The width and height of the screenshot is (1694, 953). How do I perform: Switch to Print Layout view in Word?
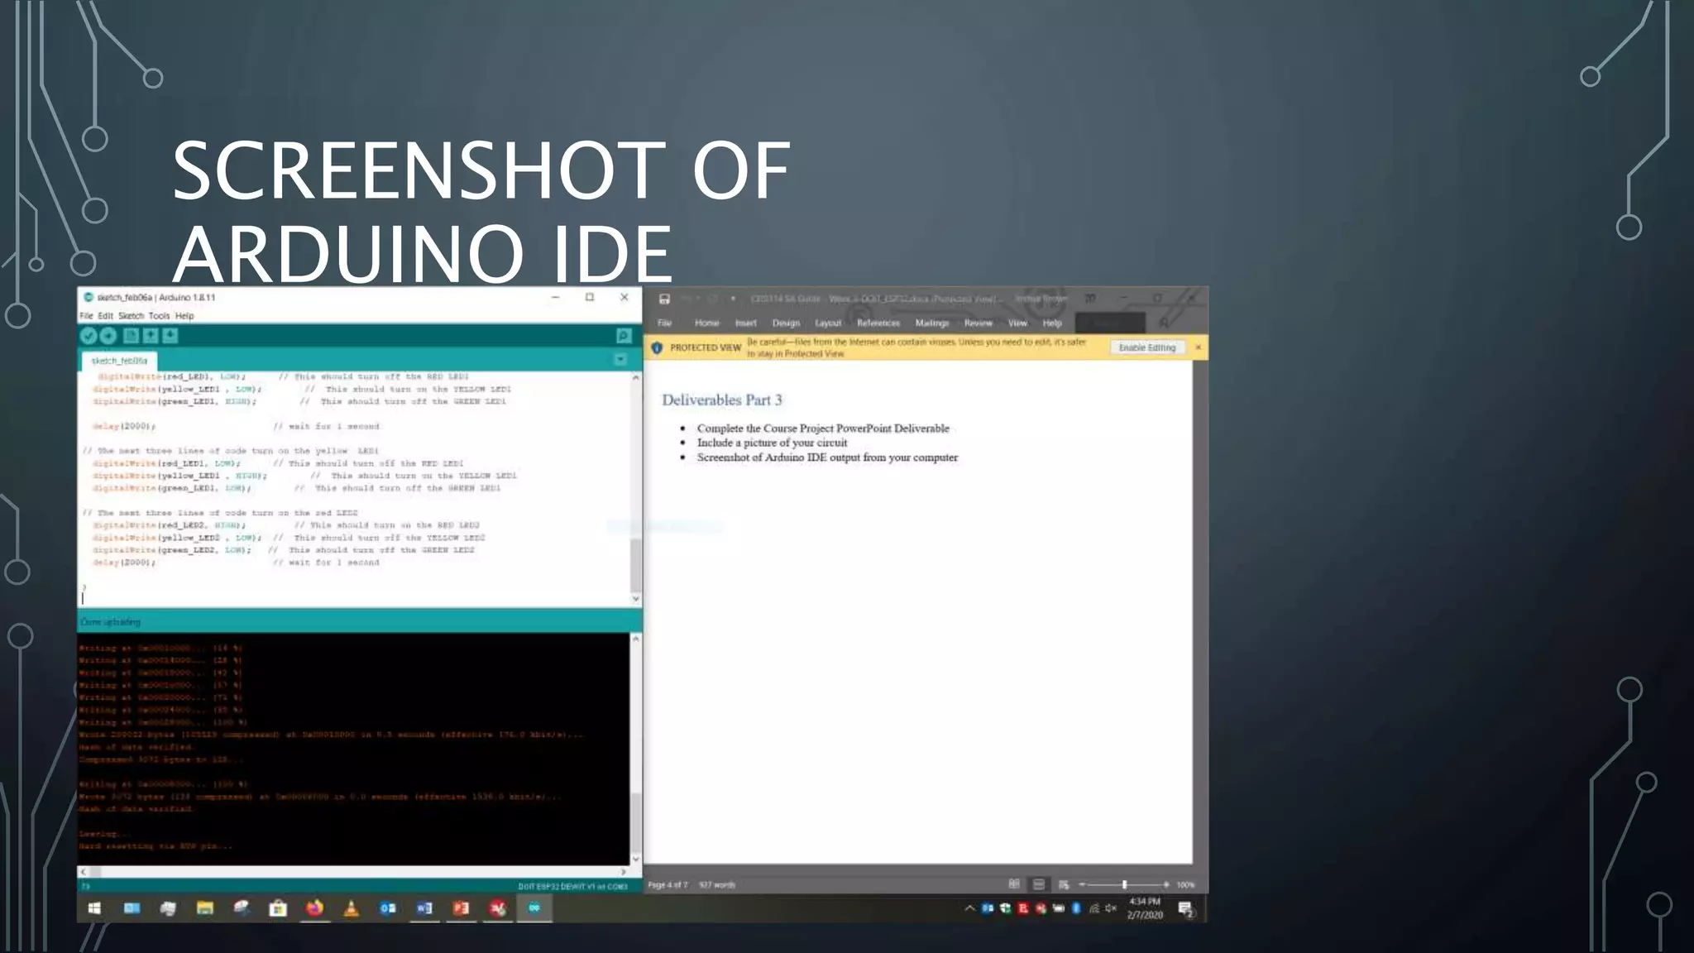coord(1039,884)
